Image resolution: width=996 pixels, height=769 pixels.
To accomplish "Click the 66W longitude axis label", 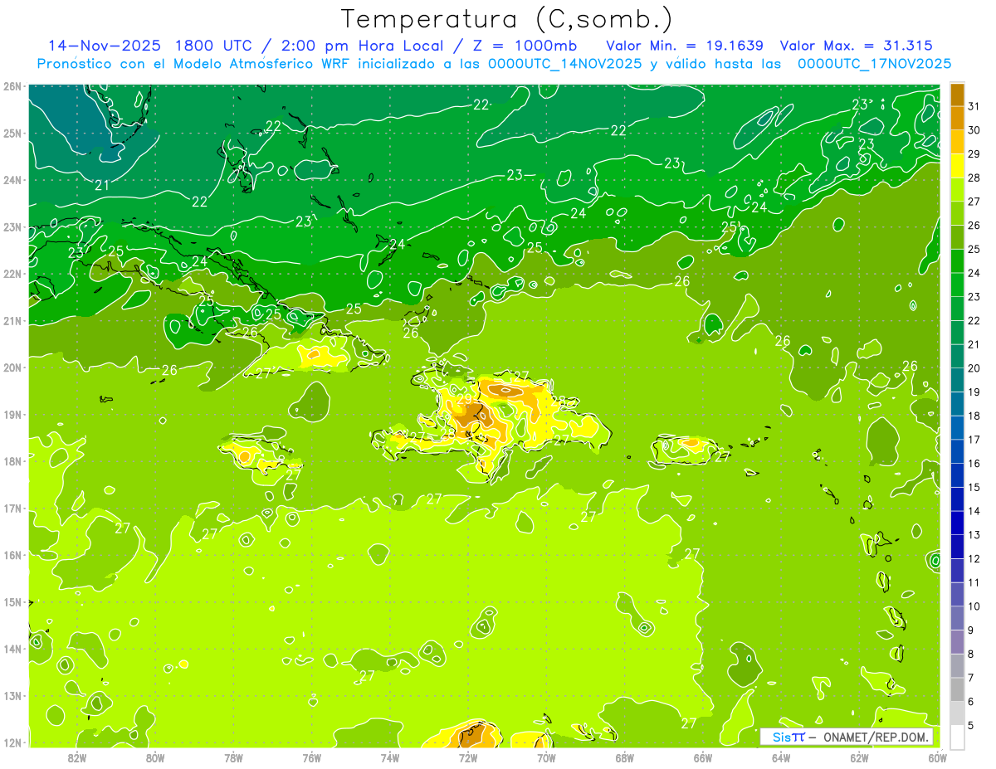I will point(702,757).
